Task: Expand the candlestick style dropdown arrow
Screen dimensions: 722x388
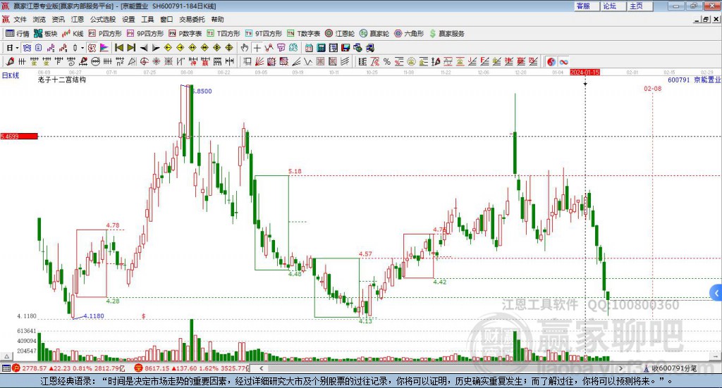Action: tap(82, 48)
